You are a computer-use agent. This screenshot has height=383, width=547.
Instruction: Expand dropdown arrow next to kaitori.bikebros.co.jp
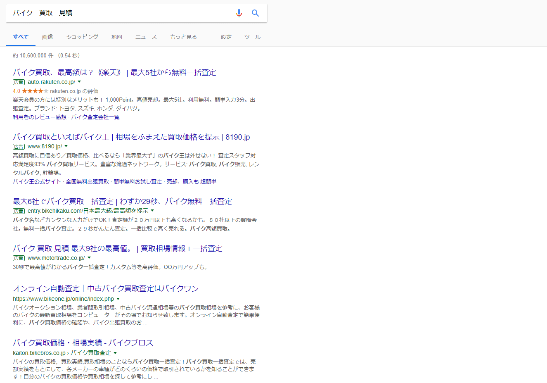coord(115,353)
